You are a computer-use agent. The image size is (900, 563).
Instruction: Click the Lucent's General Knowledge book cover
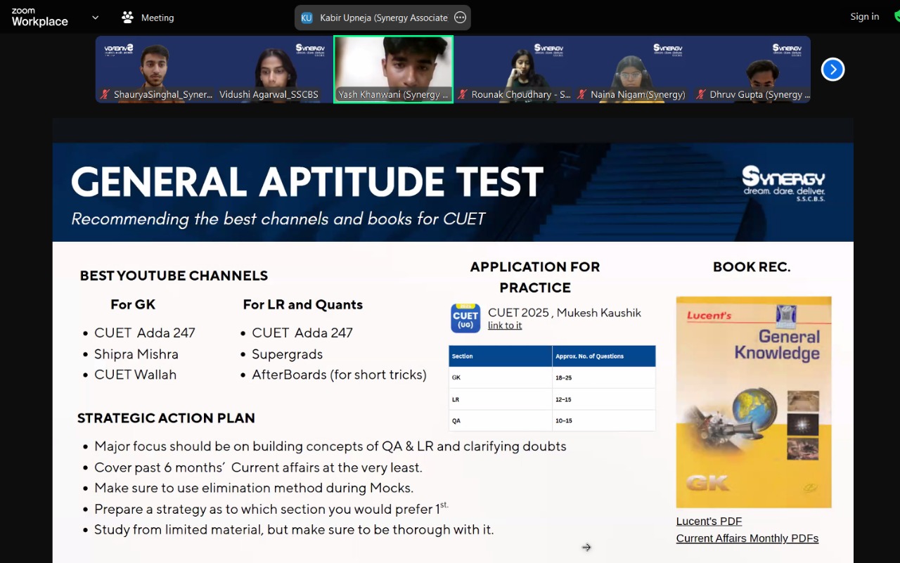click(x=754, y=402)
